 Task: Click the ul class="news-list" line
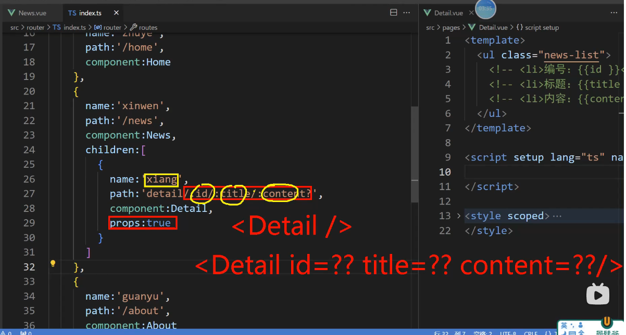pos(544,55)
